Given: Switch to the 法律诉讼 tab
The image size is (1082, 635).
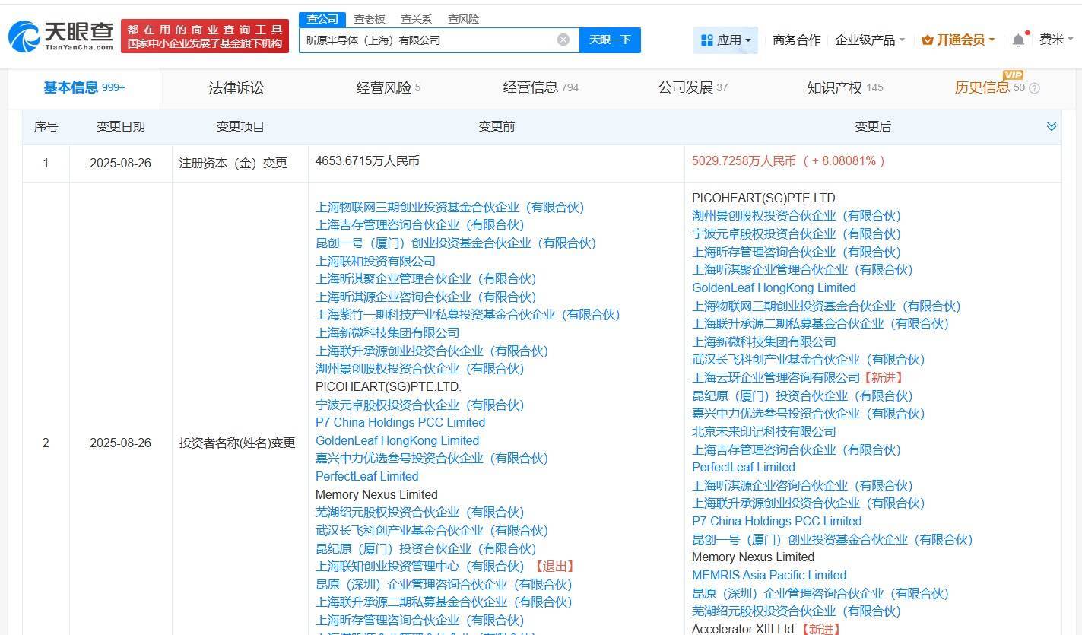Looking at the screenshot, I should 236,87.
